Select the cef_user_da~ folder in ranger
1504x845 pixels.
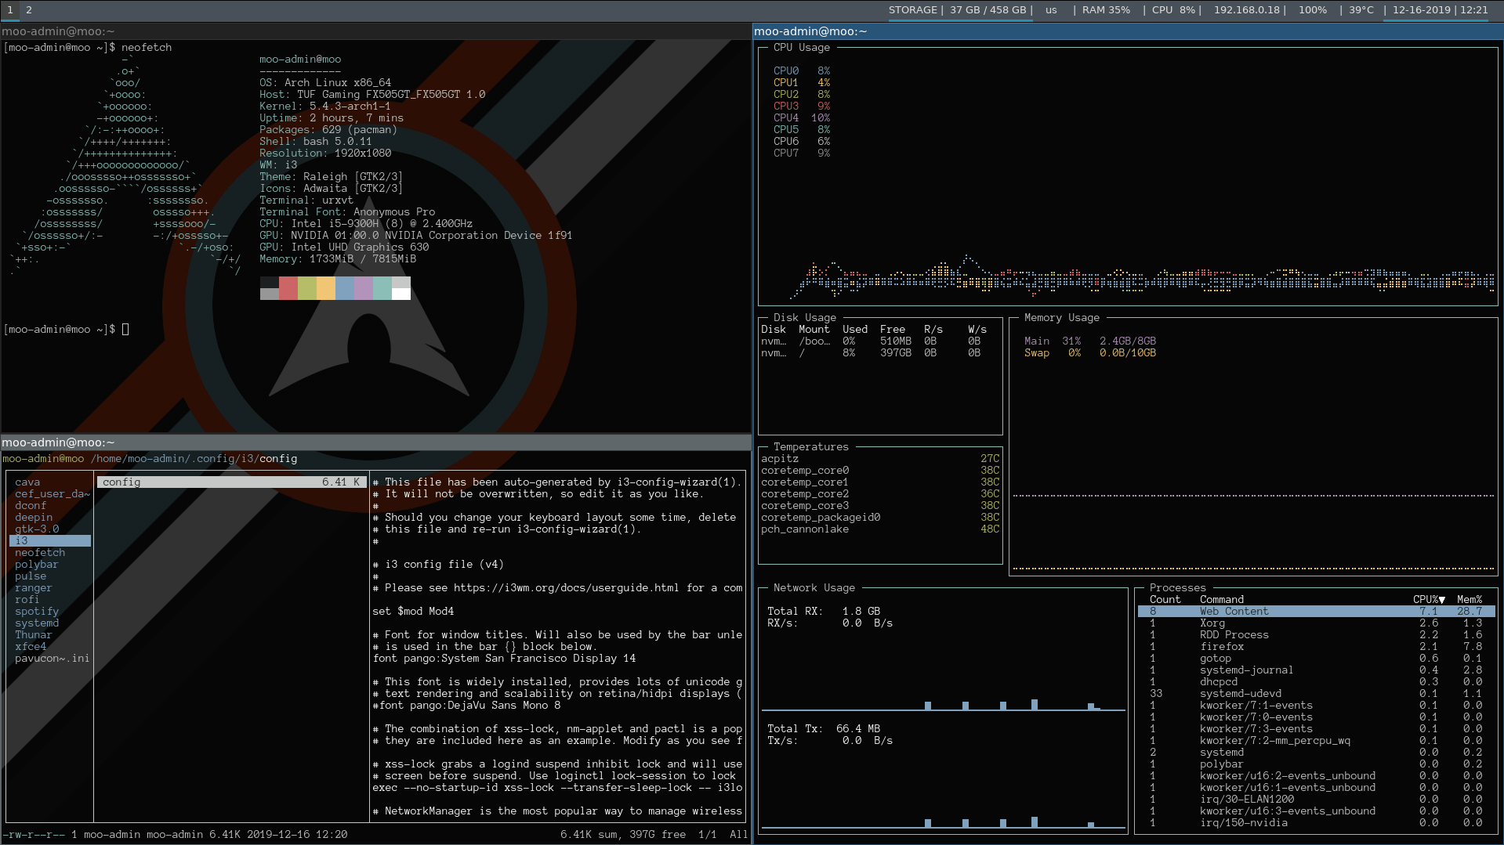click(50, 494)
